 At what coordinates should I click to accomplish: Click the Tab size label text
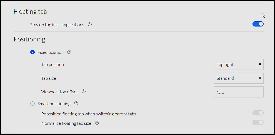pyautogui.click(x=49, y=78)
